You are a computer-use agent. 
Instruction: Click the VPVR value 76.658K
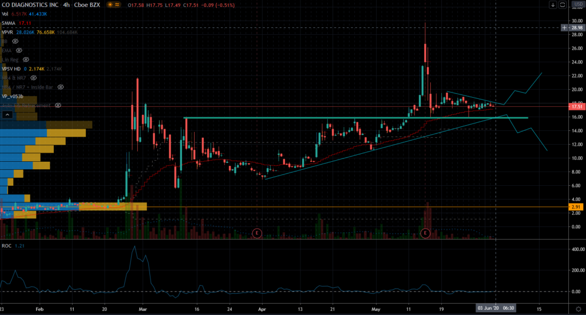(46, 33)
